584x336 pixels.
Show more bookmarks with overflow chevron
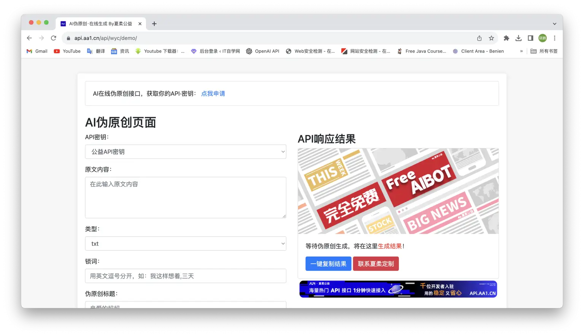pyautogui.click(x=521, y=51)
